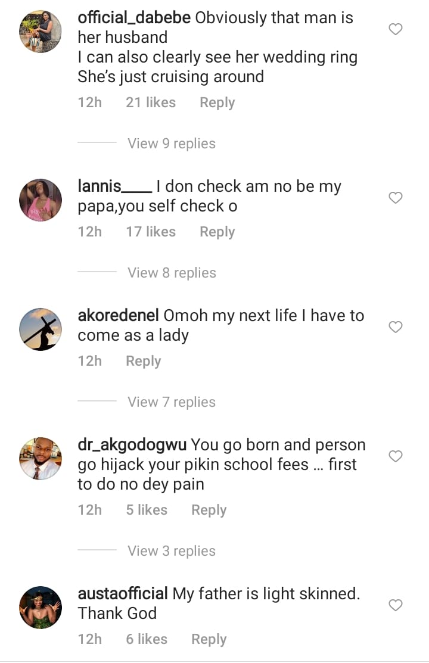This screenshot has width=429, height=663.
Task: View akoredenel's profile photo
Action: (x=41, y=329)
